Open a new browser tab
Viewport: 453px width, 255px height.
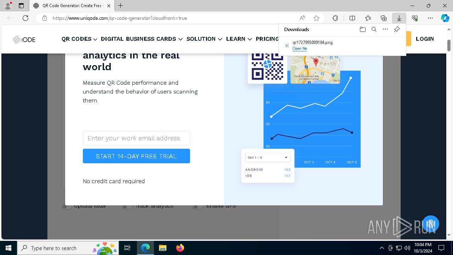(121, 6)
